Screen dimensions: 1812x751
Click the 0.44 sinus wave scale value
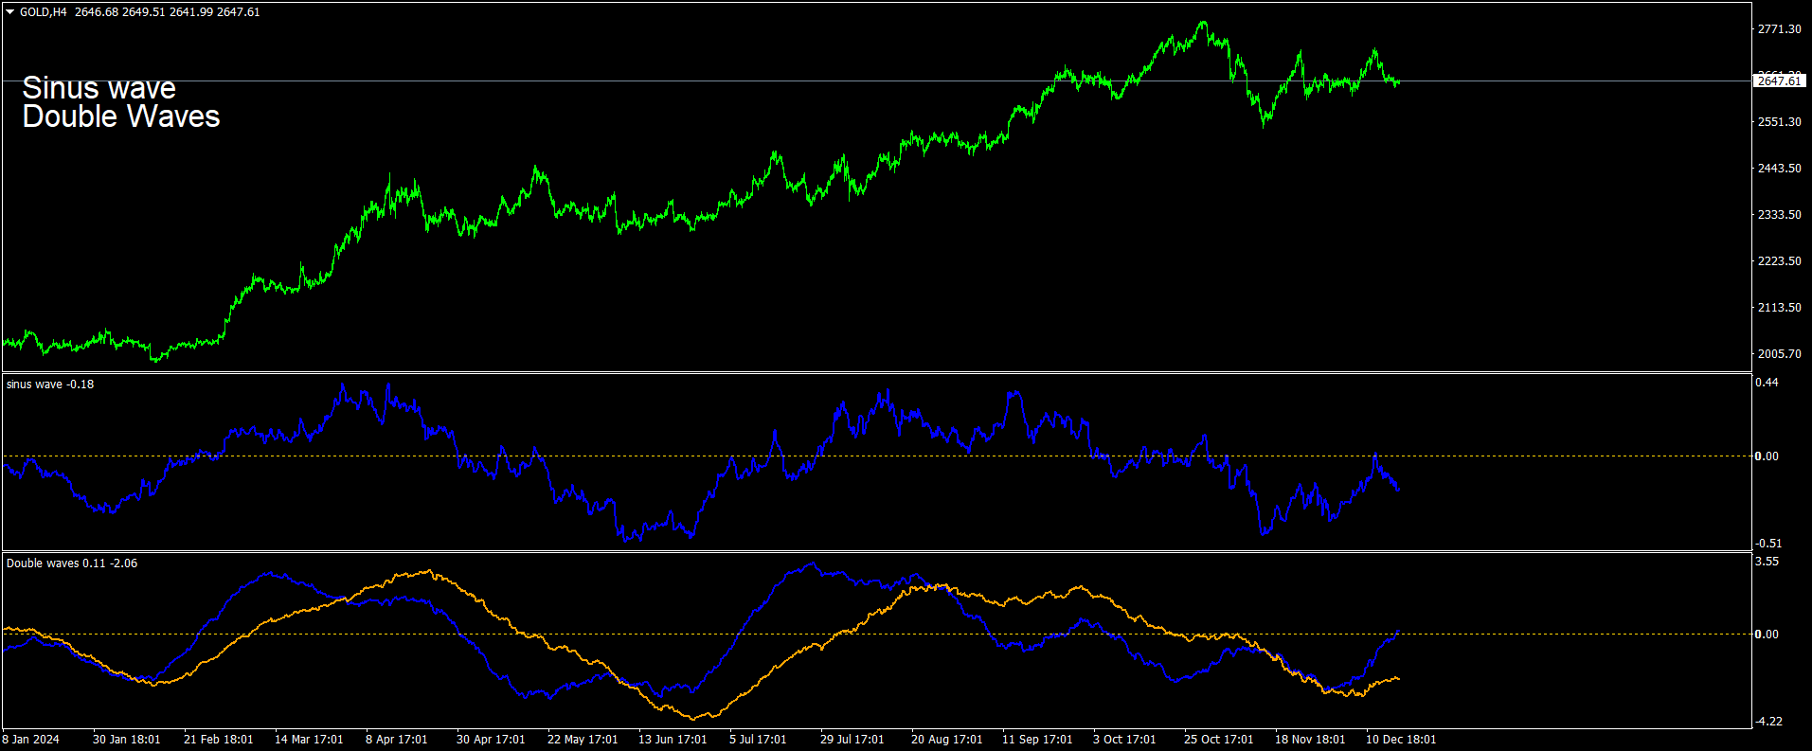[x=1767, y=383]
